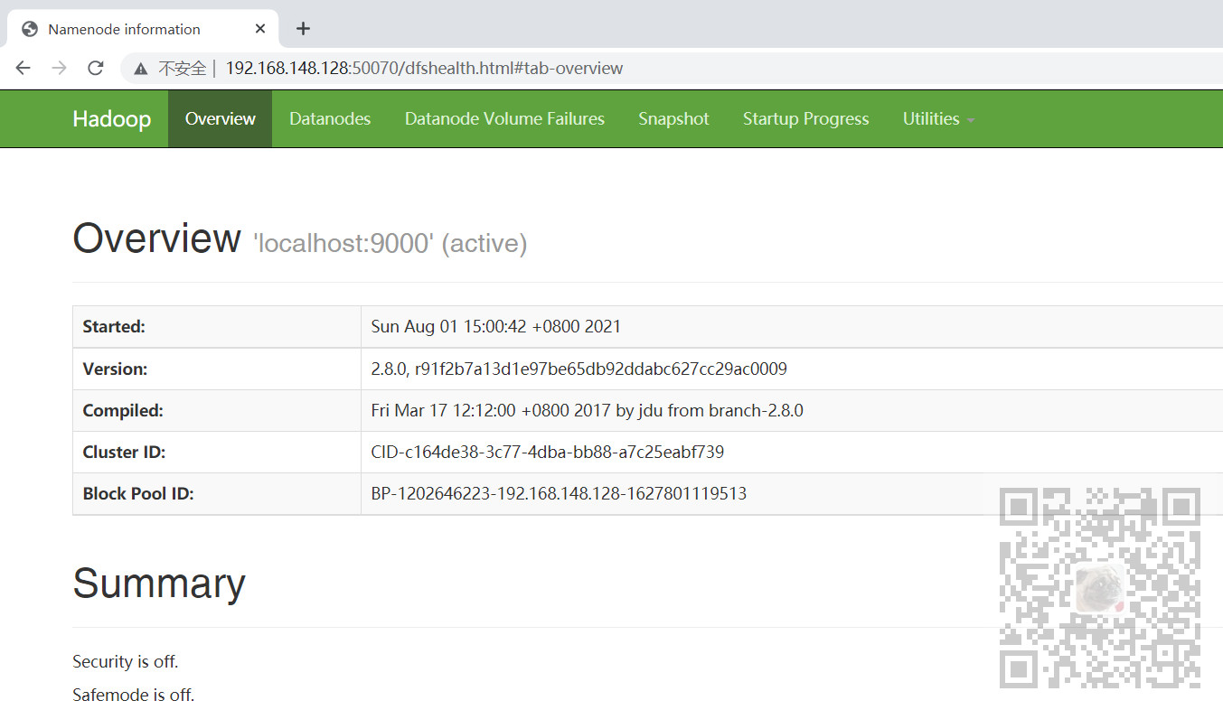Click the Security is off. text
1223x710 pixels.
pos(126,661)
